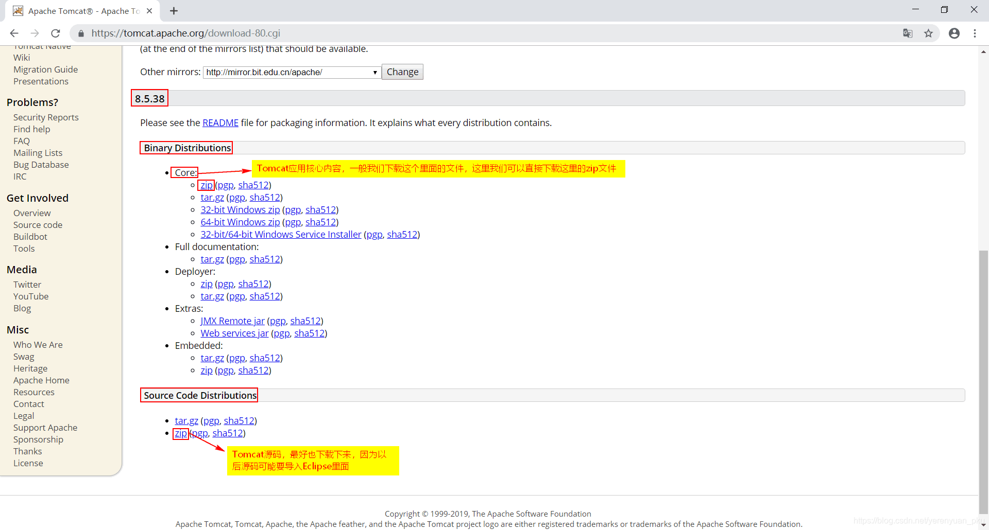This screenshot has height=530, width=989.
Task: Open the Chrome three-dot menu
Action: pos(975,33)
